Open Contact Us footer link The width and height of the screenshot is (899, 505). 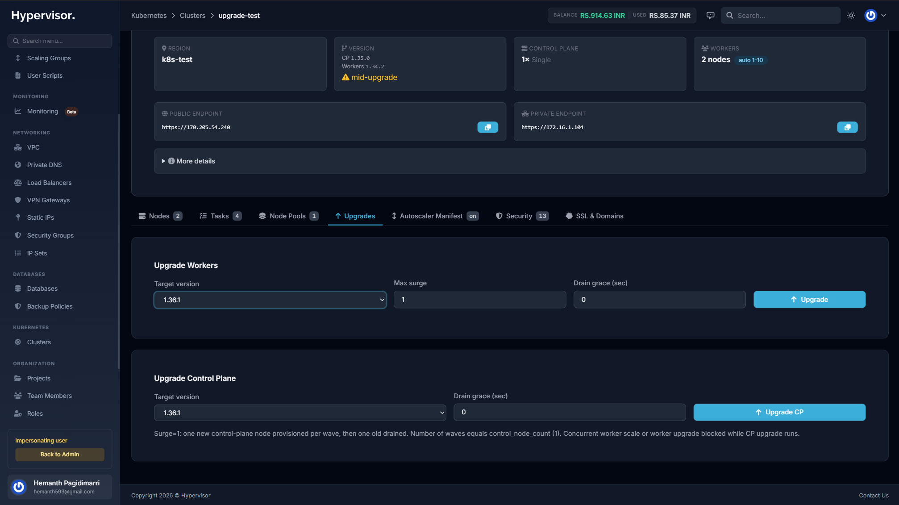(x=874, y=496)
